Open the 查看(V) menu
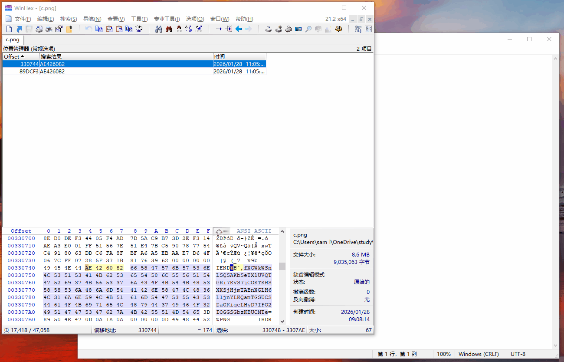This screenshot has height=362, width=564. (x=116, y=19)
